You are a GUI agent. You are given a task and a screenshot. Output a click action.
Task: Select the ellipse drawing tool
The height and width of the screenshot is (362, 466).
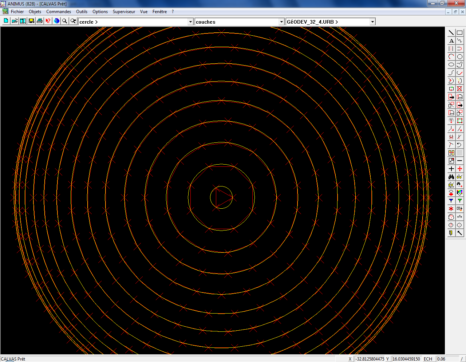(x=451, y=65)
